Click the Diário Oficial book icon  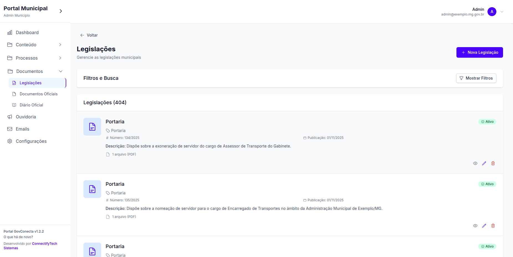point(14,105)
